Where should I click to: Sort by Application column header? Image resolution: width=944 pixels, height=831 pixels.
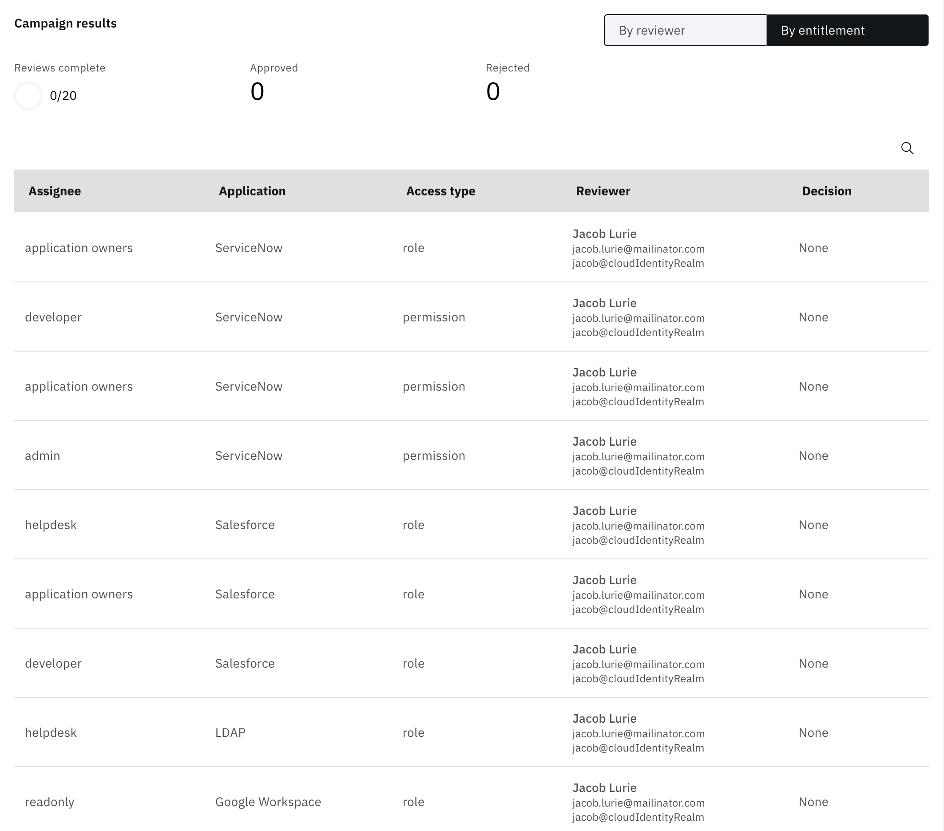point(252,191)
